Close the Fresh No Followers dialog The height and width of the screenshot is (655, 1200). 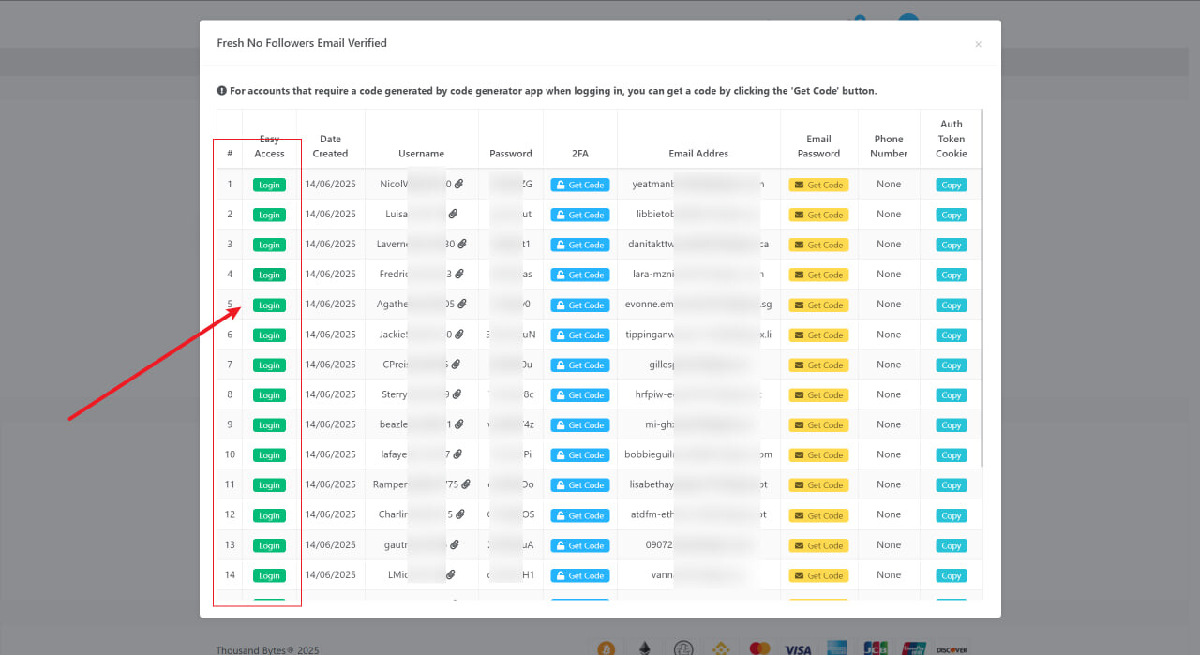[978, 44]
